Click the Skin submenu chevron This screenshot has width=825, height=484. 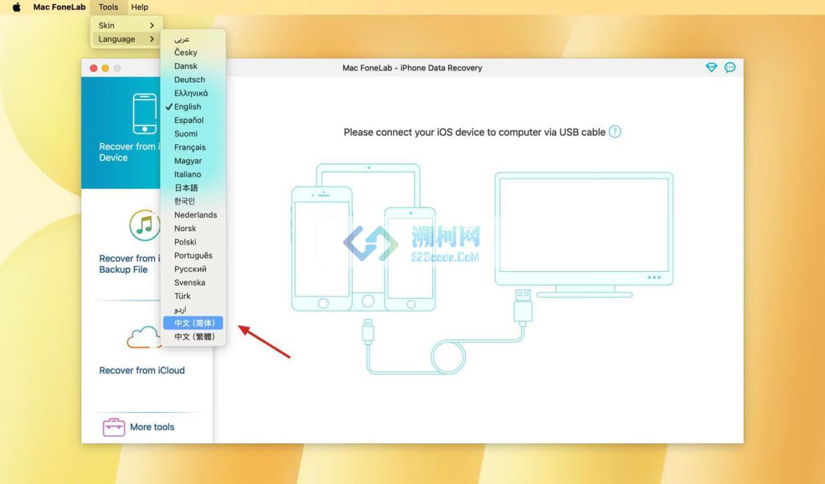(152, 25)
